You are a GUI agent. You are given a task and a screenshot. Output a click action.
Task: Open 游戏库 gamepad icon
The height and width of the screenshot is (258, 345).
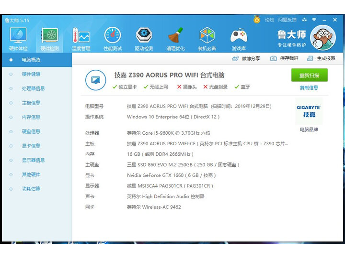[x=239, y=39]
